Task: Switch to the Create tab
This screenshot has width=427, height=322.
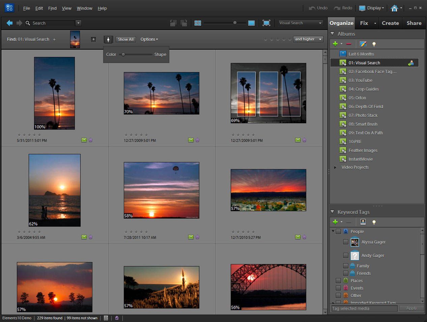Action: tap(390, 23)
